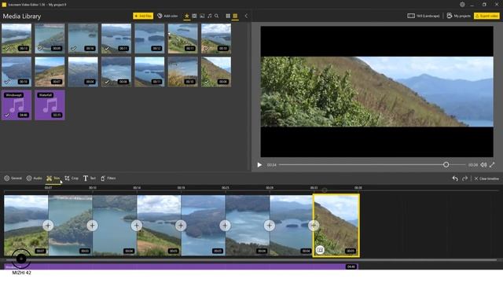Filter media library by image files
The height and width of the screenshot is (283, 503).
coord(202,16)
